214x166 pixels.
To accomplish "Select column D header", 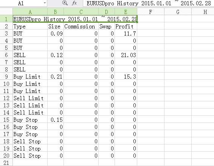I will (107, 12).
